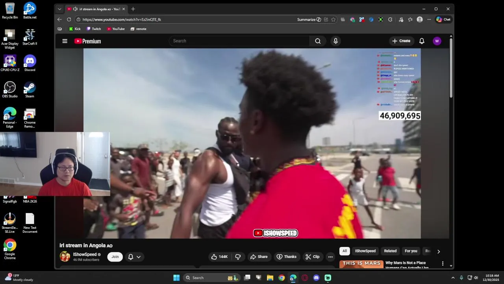The width and height of the screenshot is (504, 284).
Task: Open Discord desktop shortcut
Action: click(30, 63)
